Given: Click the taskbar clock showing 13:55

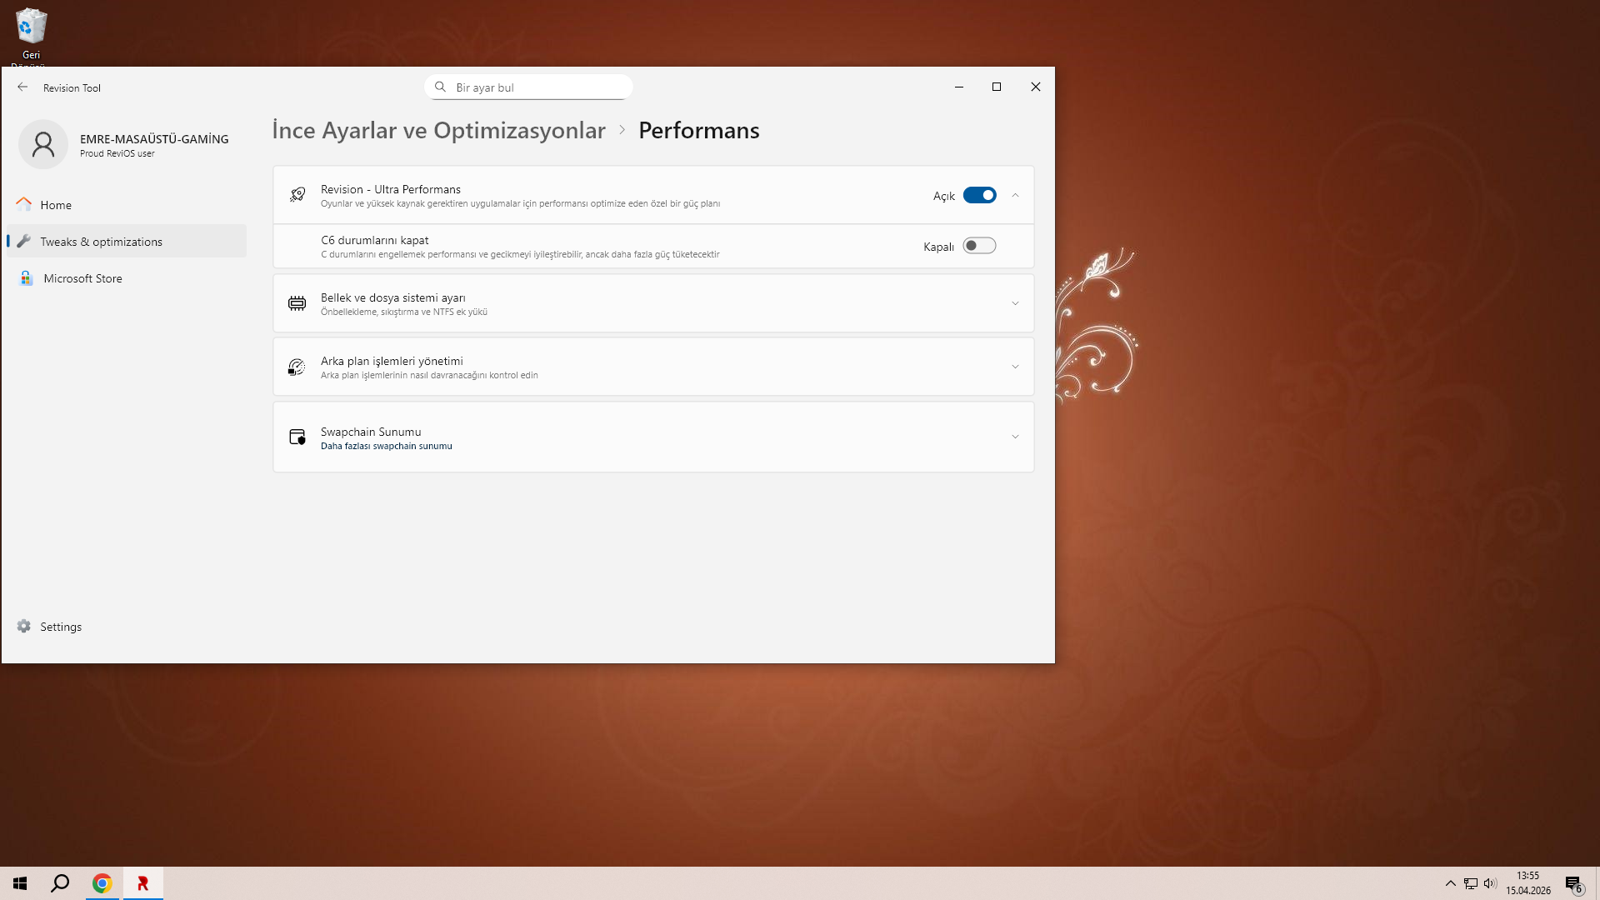Looking at the screenshot, I should click(x=1527, y=883).
